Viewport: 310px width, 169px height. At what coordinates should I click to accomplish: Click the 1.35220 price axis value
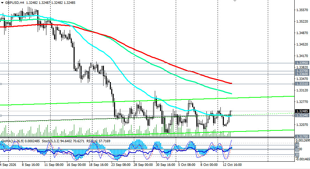pos(302,21)
